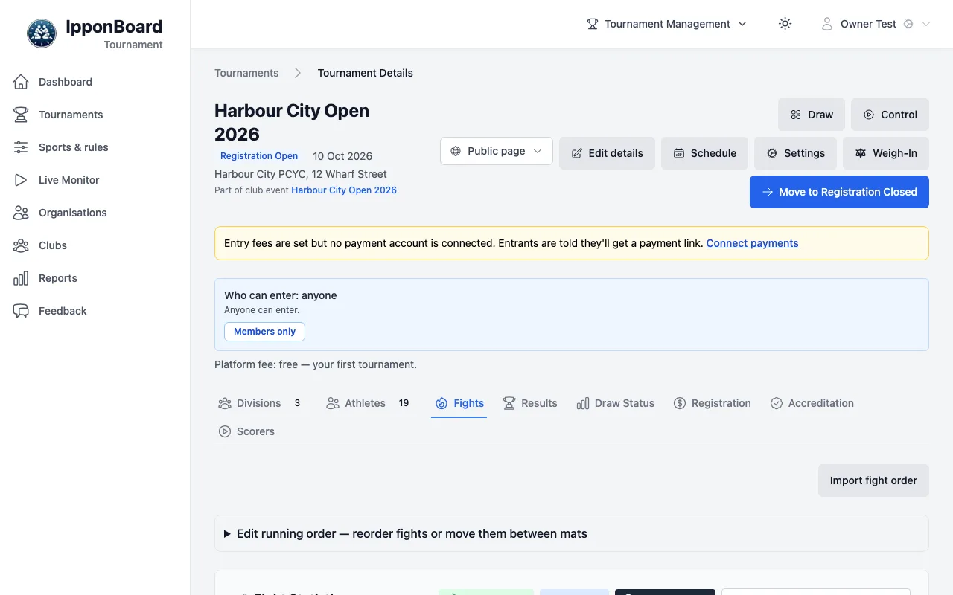Open the Owner Test account menu
Screen dimensions: 953x595
pyautogui.click(x=876, y=24)
